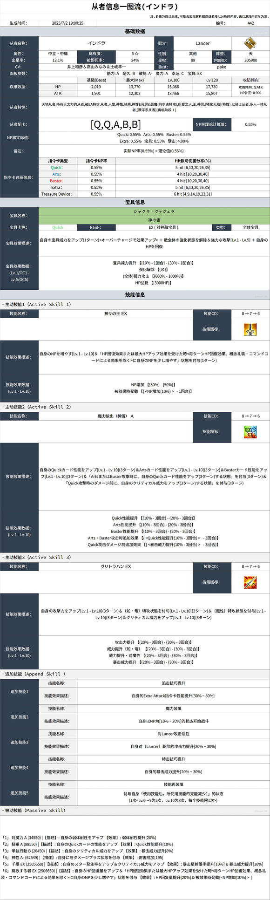This screenshot has height=900, width=270.
Task: Click the green Quick card color cell
Action: (x=58, y=227)
